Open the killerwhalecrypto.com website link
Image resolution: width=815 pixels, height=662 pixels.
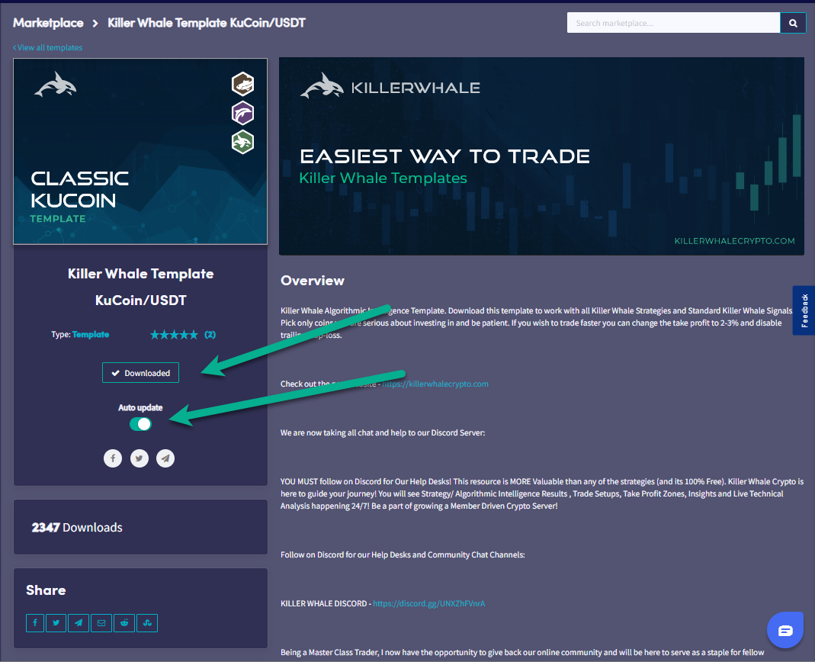coord(435,384)
